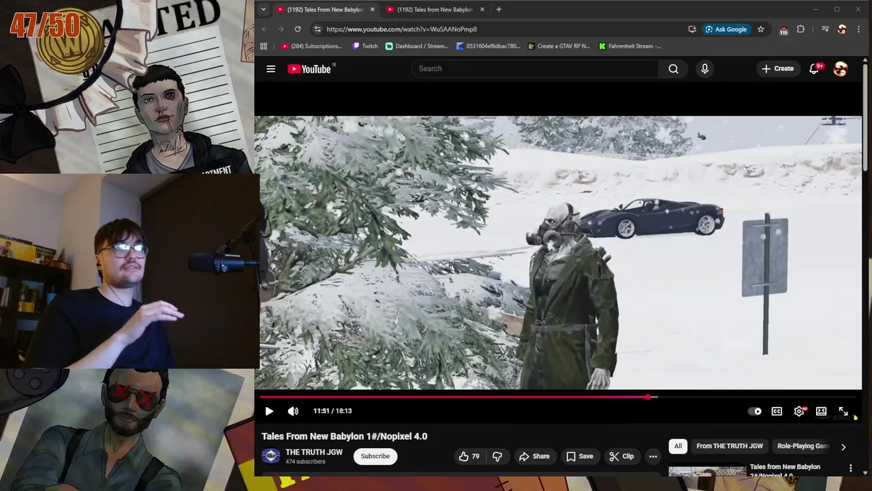Image resolution: width=872 pixels, height=491 pixels.
Task: Switch to the second Tales from New Babylon tab
Action: 435,10
